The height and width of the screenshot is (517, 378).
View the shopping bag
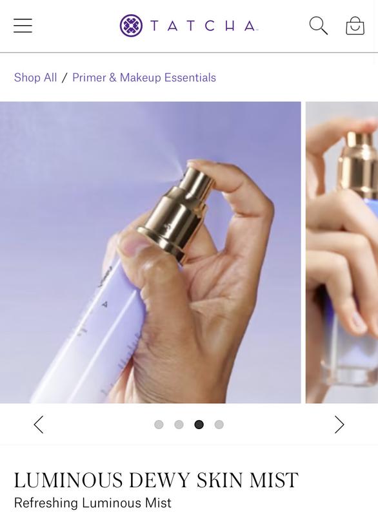(x=355, y=26)
